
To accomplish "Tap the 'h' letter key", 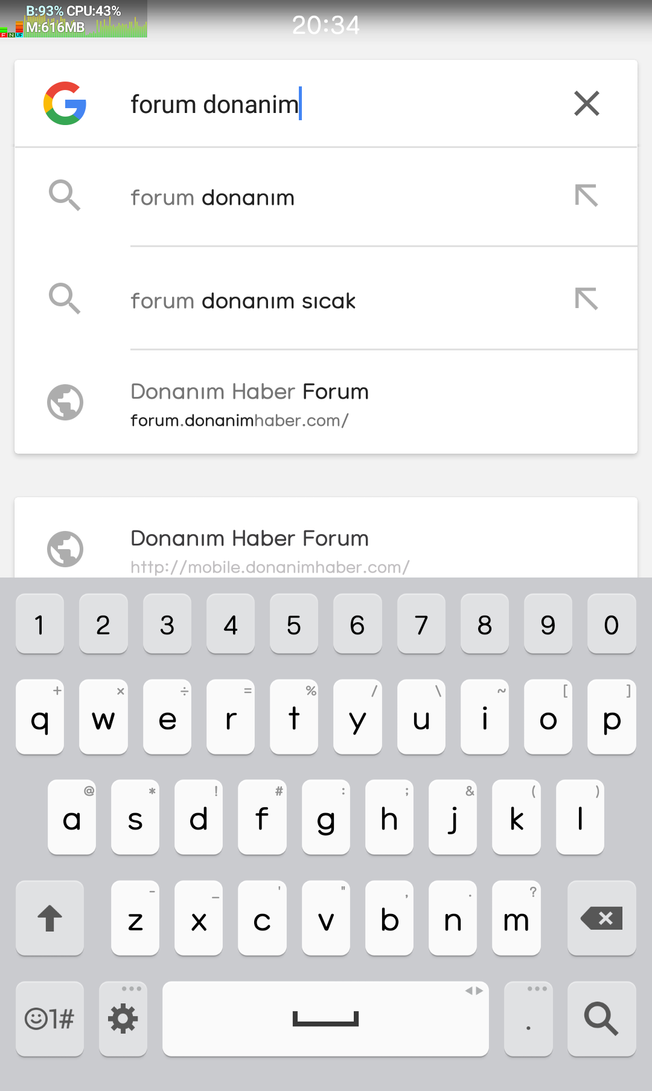I will [389, 817].
